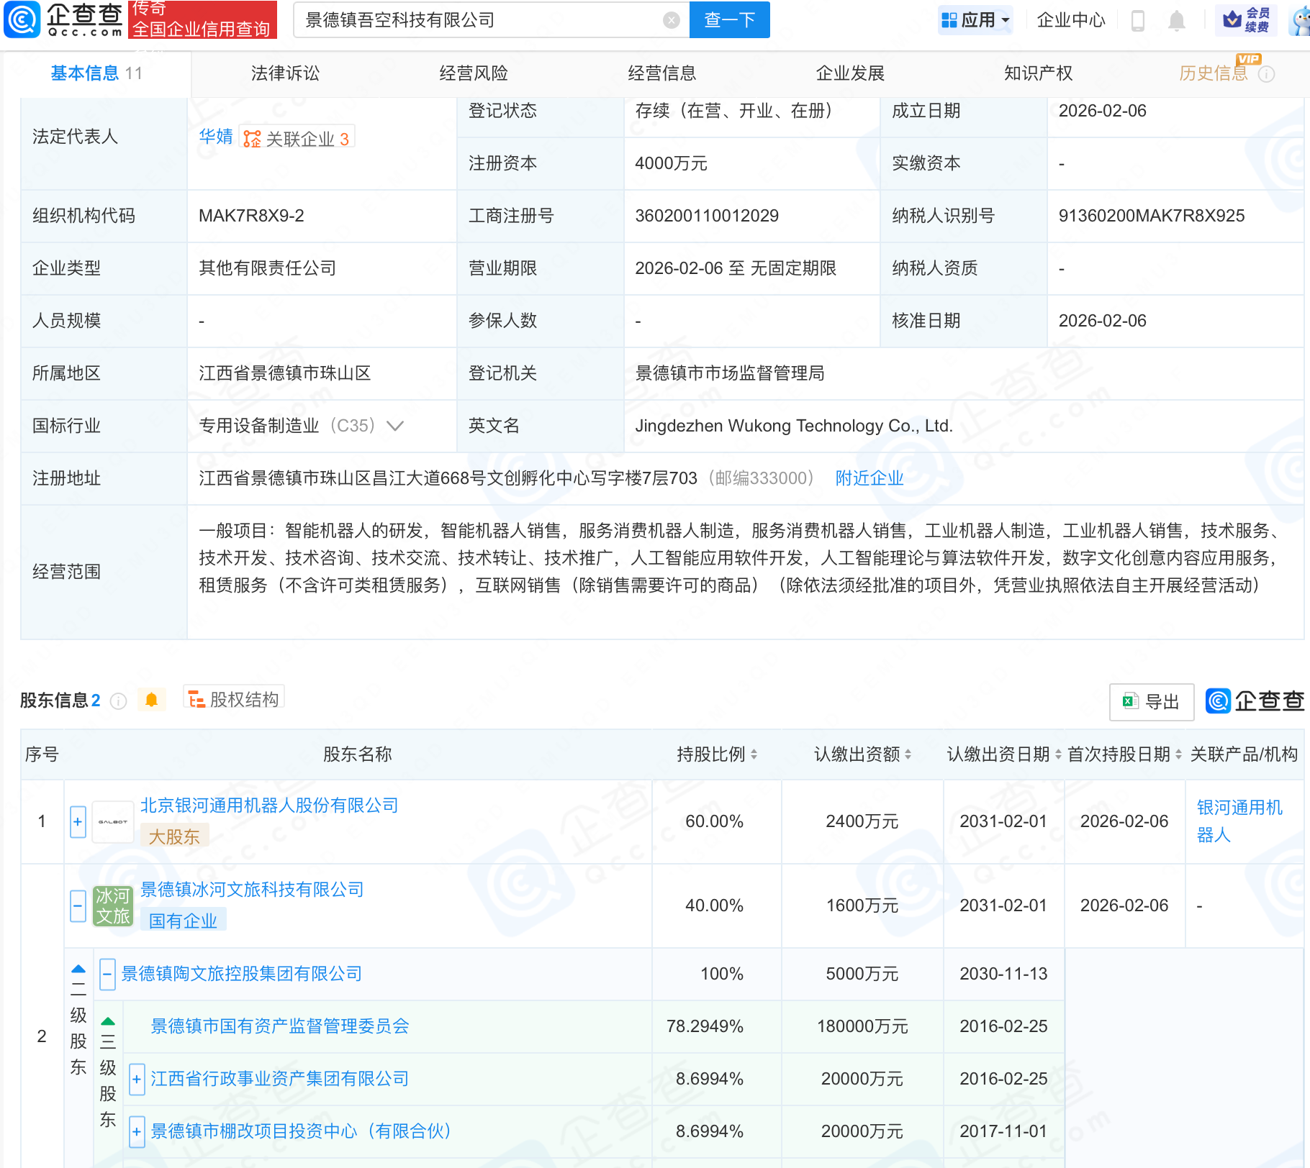The width and height of the screenshot is (1310, 1168).
Task: Switch to 法律诉讼 tab
Action: 285,73
